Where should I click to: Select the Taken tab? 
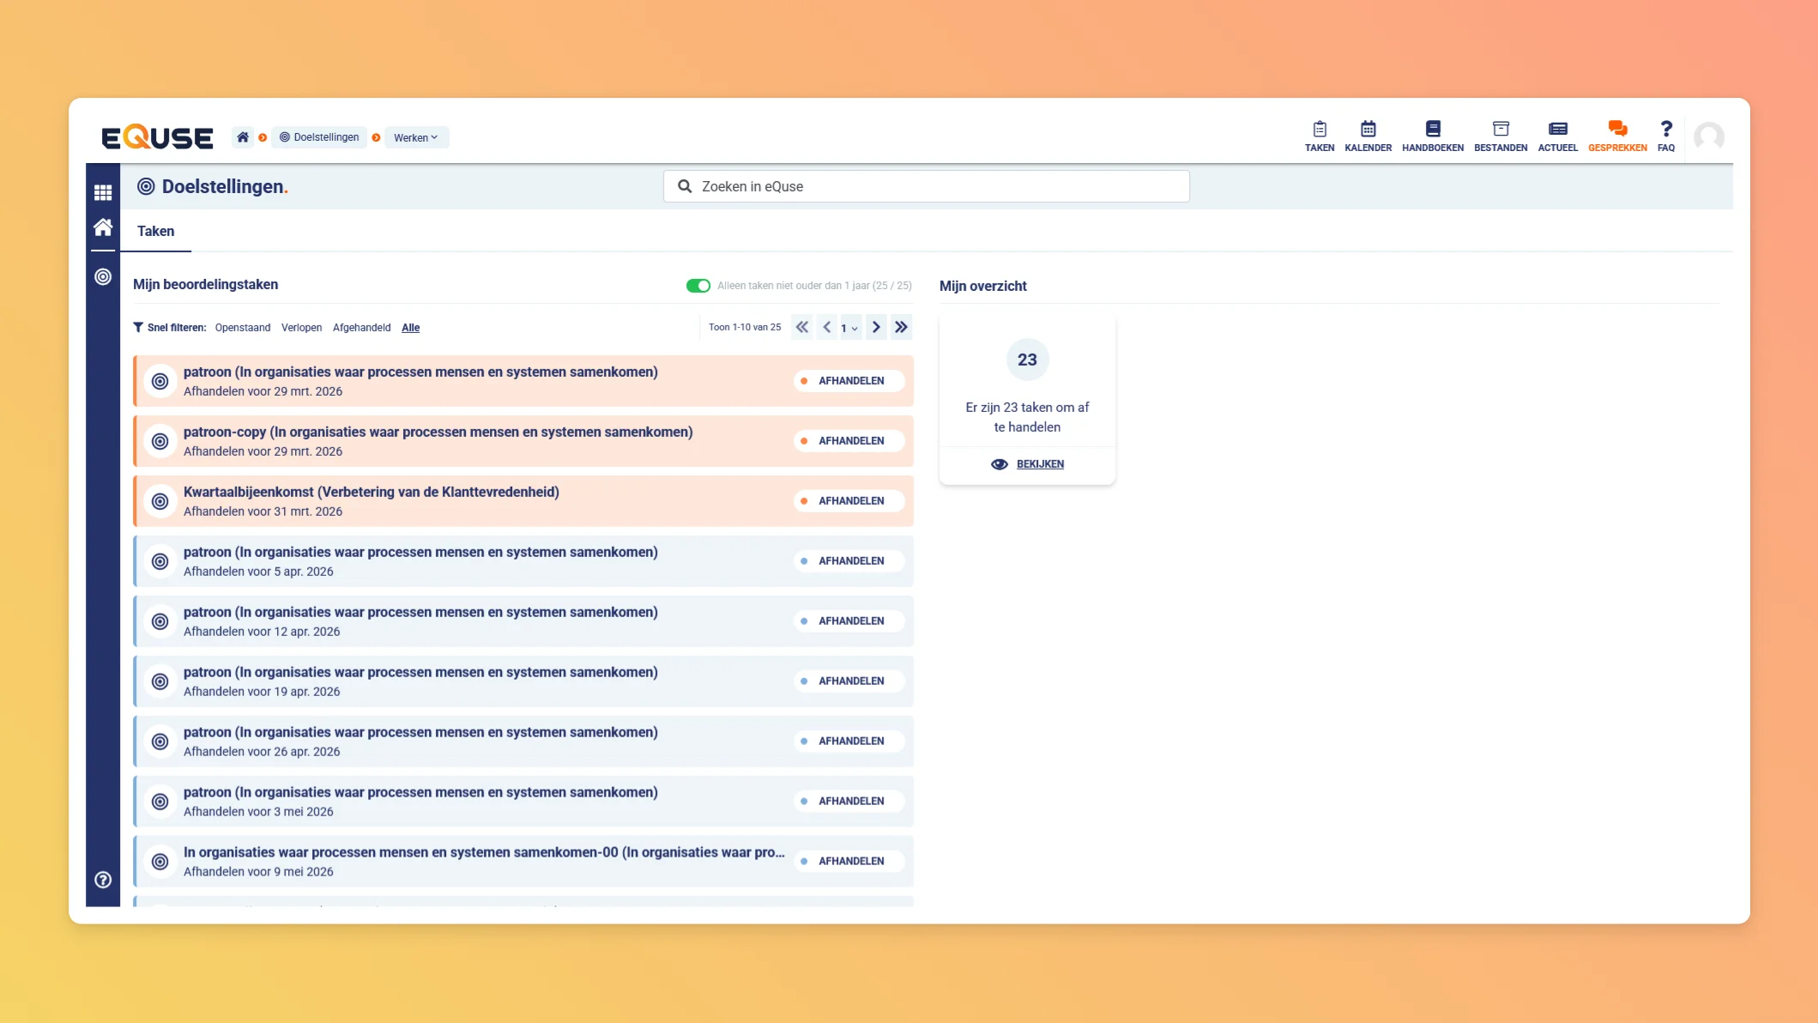[x=155, y=231]
